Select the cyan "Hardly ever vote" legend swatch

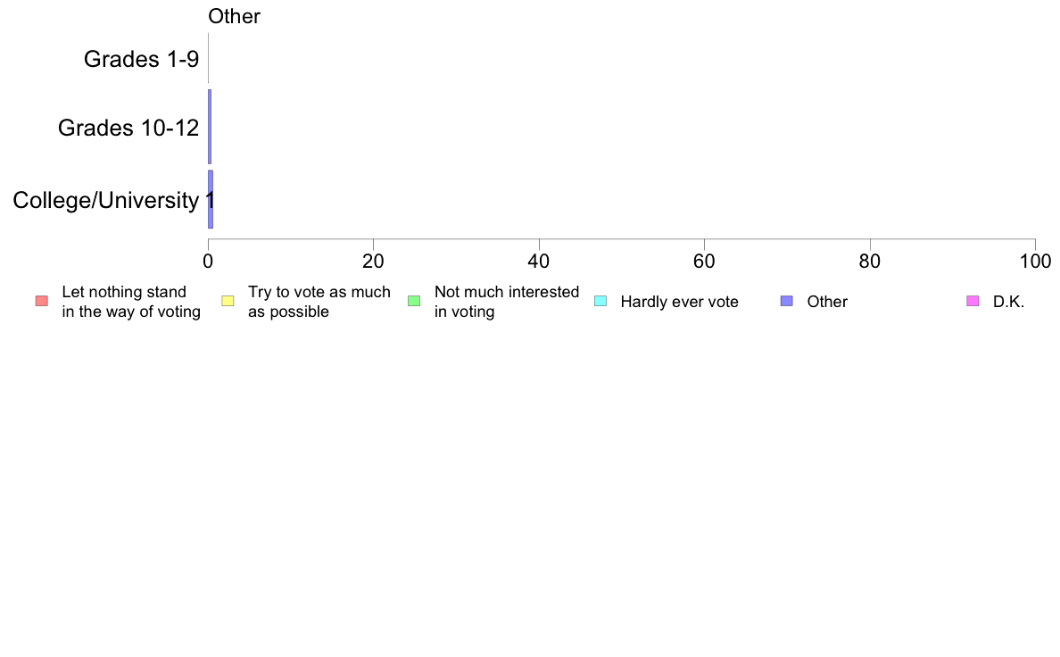(x=600, y=301)
